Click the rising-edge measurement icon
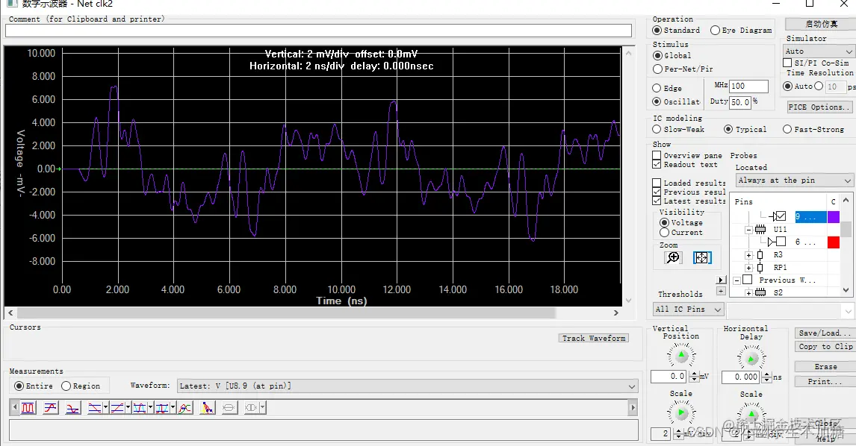This screenshot has height=446, width=856. click(x=51, y=408)
